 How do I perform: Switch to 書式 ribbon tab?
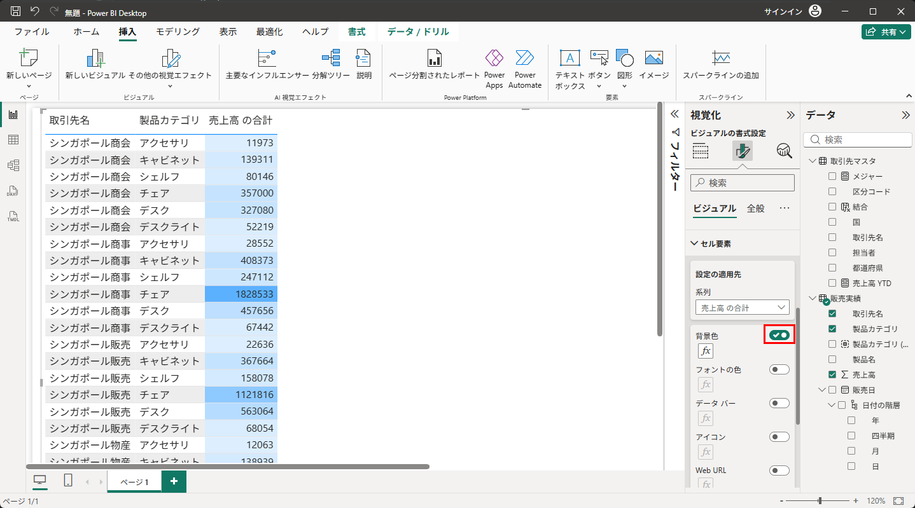356,31
